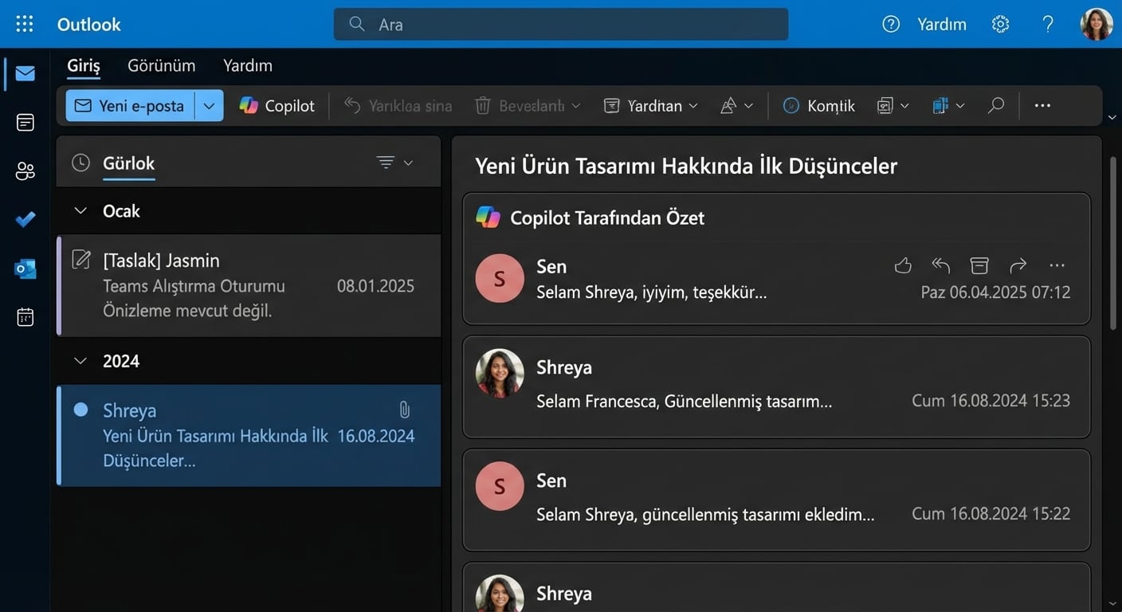Expand the Yeni e-posta dropdown arrow

coord(209,104)
